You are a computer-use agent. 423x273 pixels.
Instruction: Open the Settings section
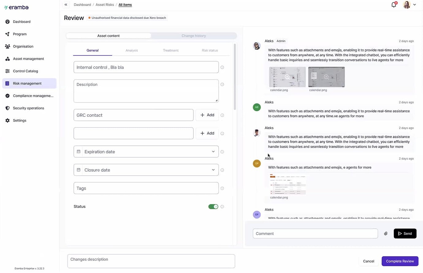point(20,120)
